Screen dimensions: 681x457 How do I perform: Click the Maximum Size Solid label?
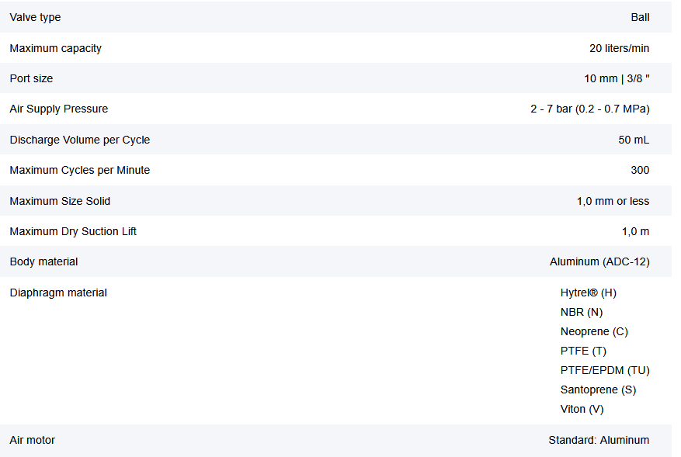click(60, 201)
